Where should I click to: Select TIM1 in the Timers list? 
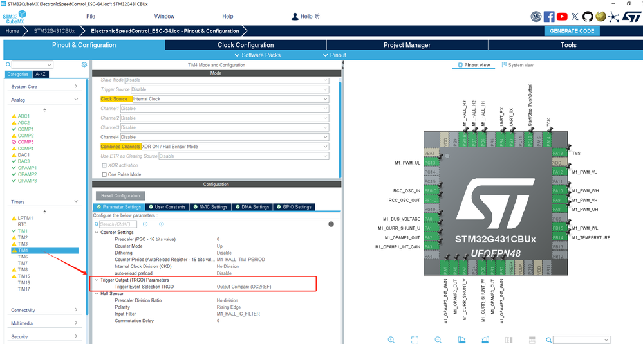pos(23,231)
